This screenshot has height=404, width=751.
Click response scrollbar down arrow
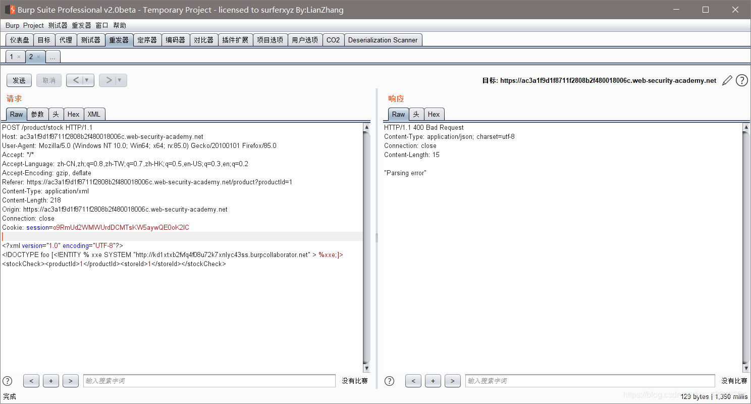[x=746, y=368]
